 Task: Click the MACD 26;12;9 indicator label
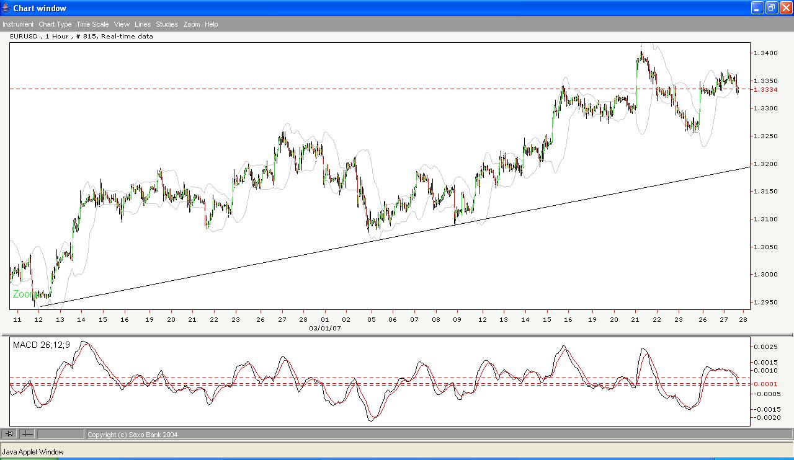point(42,344)
